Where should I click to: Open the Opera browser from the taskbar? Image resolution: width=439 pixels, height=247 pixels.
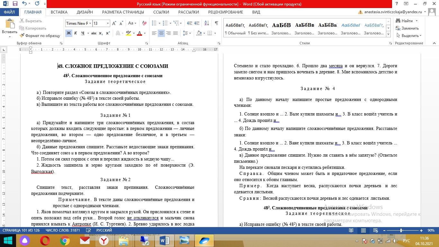click(x=45, y=241)
